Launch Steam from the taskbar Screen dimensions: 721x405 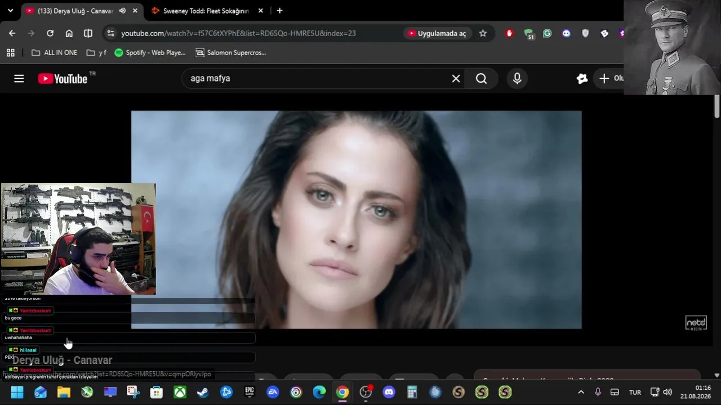pos(203,392)
